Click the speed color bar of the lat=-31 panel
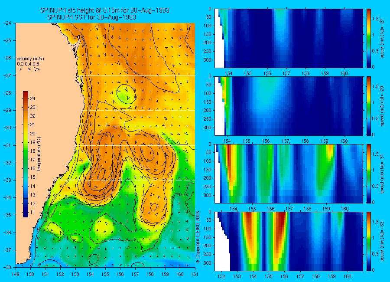 (369, 174)
